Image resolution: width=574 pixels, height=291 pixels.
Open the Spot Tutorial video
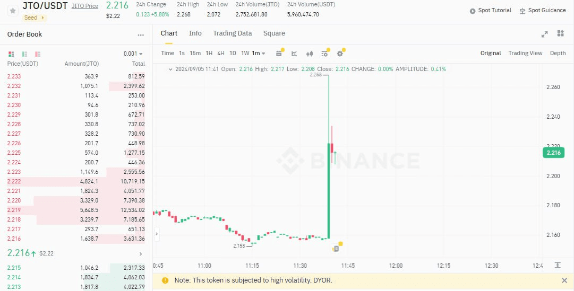pos(491,11)
